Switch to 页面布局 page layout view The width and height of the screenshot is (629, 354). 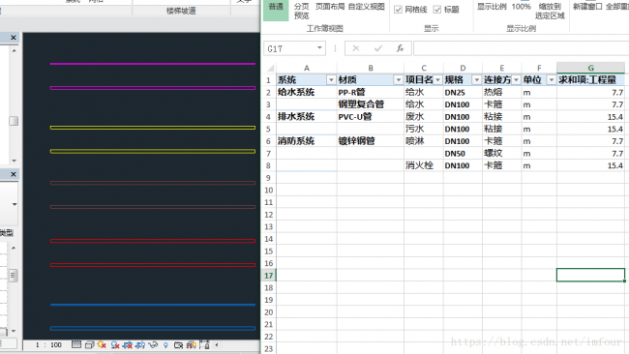point(330,7)
